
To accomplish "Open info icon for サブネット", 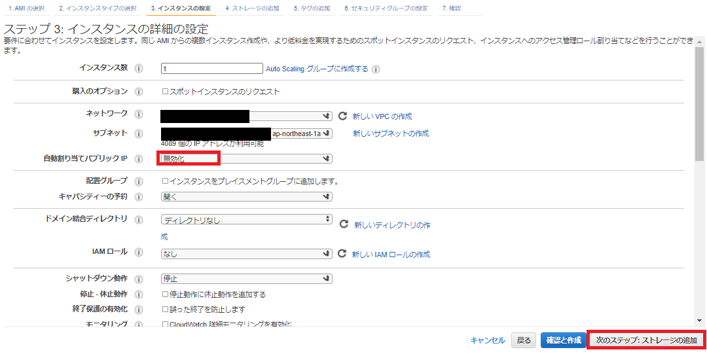I will (x=138, y=134).
